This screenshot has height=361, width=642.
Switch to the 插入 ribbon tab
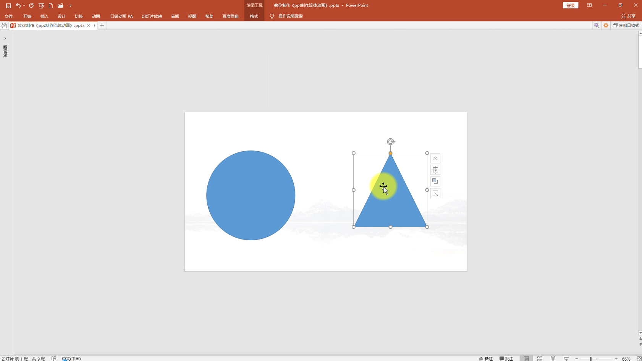click(x=44, y=16)
